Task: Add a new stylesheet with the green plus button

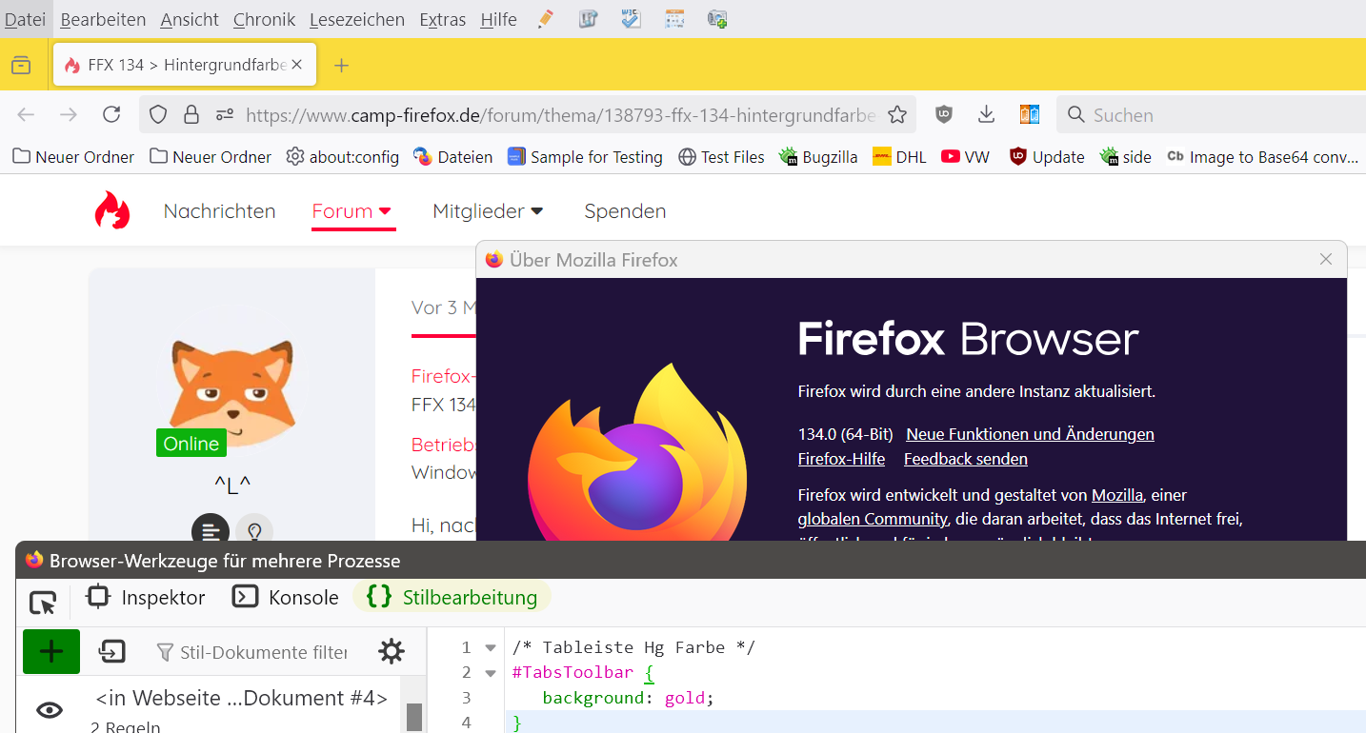Action: click(x=51, y=652)
